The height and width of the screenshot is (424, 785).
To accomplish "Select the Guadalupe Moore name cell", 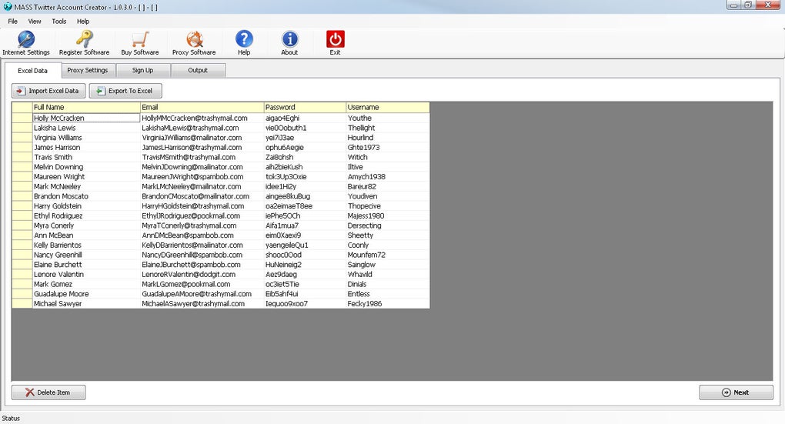I will pos(86,294).
